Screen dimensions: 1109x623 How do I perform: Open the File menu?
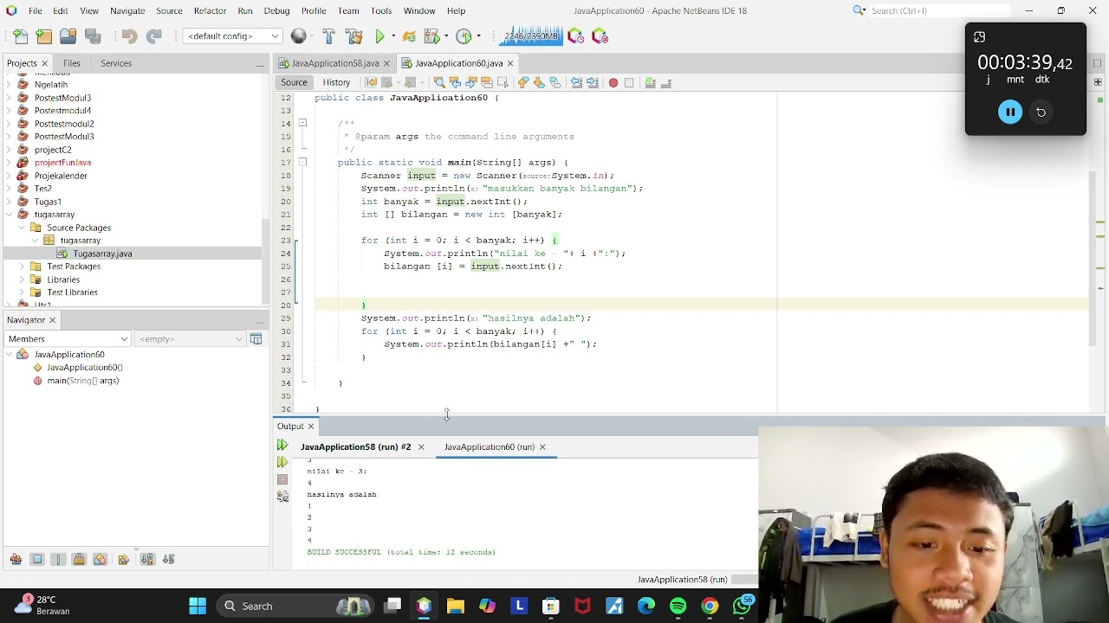click(36, 10)
